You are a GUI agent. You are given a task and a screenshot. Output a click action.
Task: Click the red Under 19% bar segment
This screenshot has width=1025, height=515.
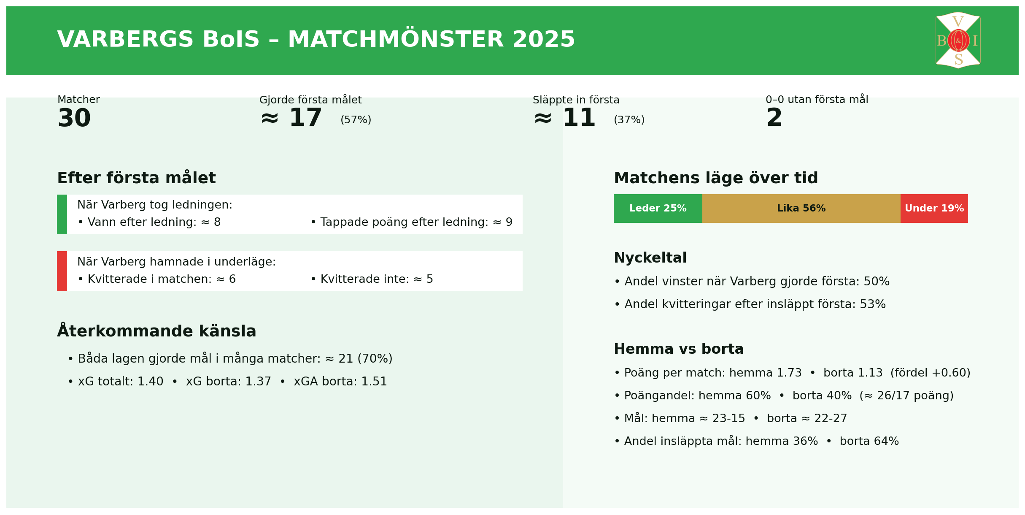pyautogui.click(x=934, y=209)
